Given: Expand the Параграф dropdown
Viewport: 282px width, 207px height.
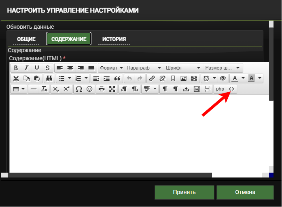Looking at the screenshot, I should click(x=143, y=68).
